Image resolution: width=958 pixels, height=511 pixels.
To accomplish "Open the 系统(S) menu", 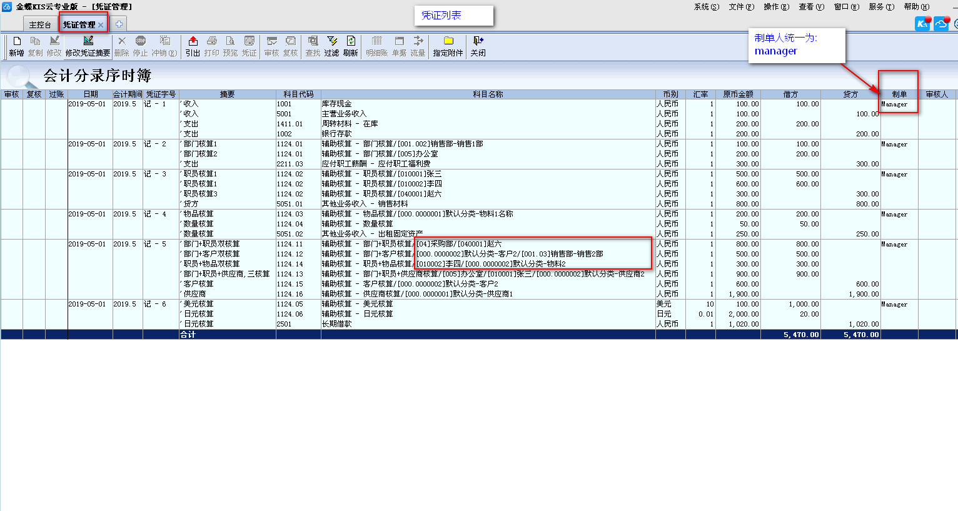I will [706, 7].
